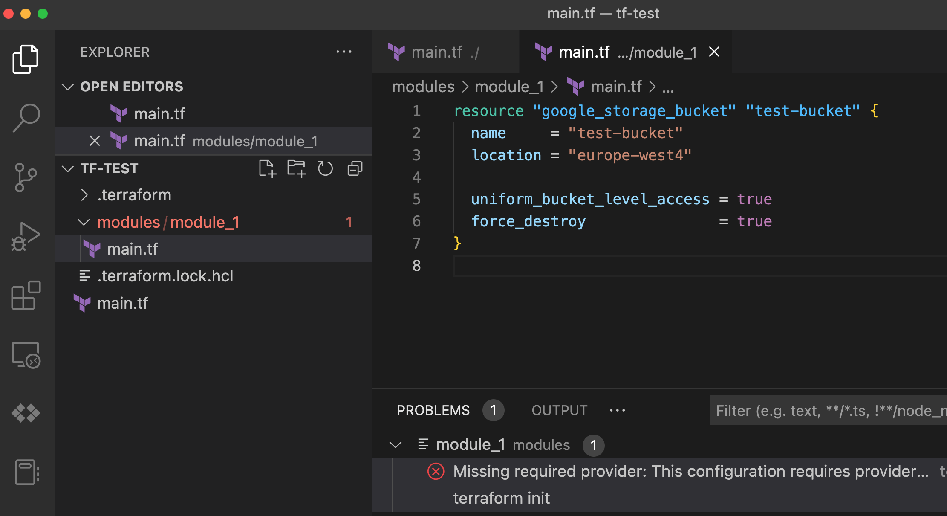Expand the .terraform folder
The width and height of the screenshot is (947, 516).
pyautogui.click(x=84, y=195)
